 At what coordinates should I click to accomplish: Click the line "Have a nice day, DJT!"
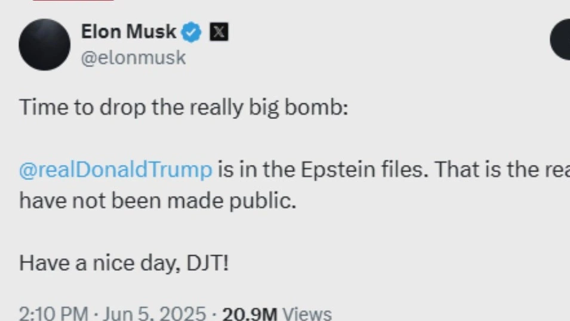124,263
